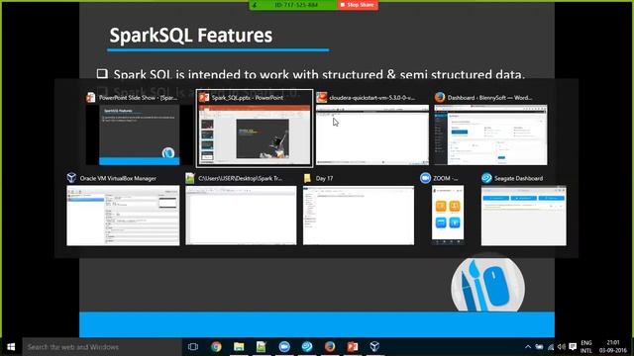The image size is (634, 356).
Task: Switch to PowerPoint Slide Show window thumbnail
Action: click(x=140, y=134)
